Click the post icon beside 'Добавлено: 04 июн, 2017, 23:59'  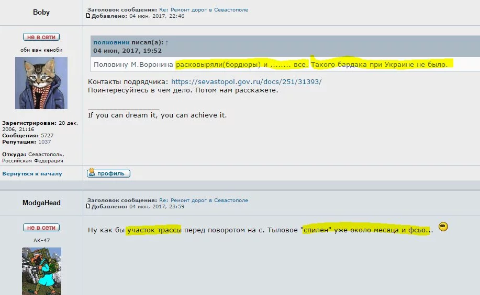coord(88,206)
